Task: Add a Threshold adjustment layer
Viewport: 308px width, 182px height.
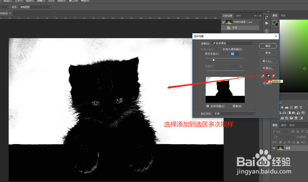Action: click(291, 118)
